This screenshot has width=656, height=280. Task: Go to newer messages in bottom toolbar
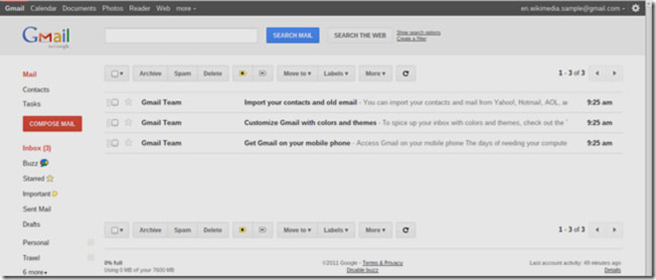[597, 230]
